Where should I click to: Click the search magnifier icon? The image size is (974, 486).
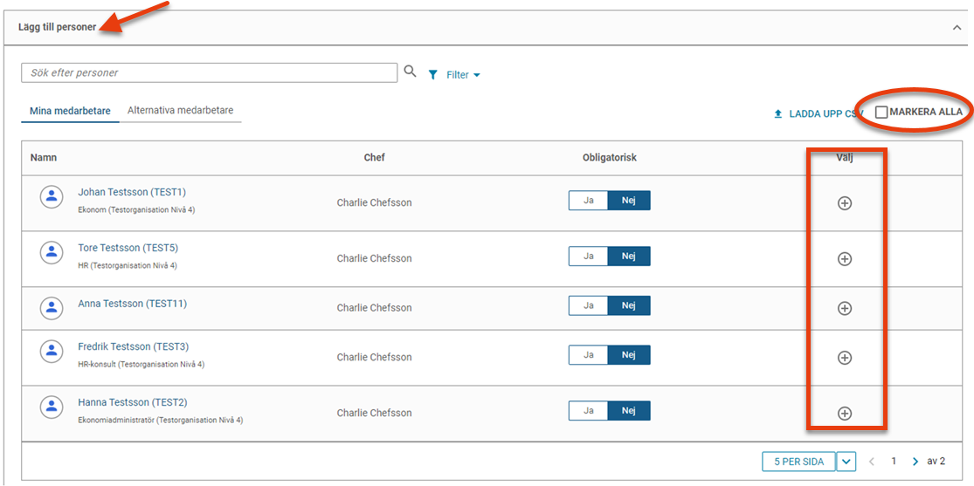410,72
